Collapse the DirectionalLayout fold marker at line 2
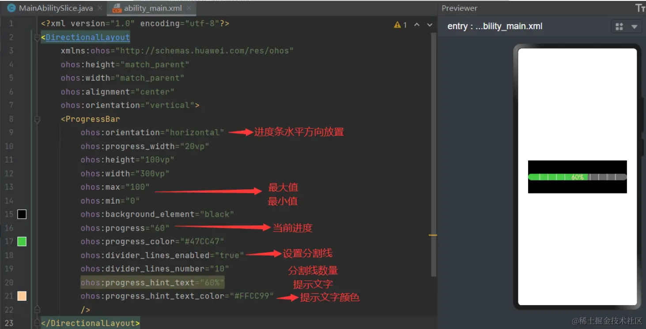This screenshot has width=646, height=329. (38, 37)
